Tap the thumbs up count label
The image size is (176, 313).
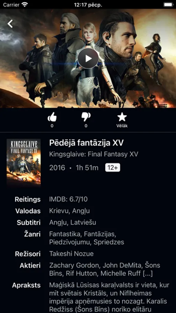click(52, 126)
